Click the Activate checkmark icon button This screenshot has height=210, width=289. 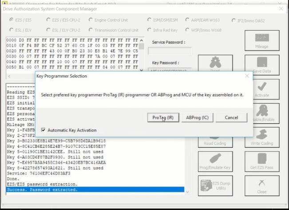pyautogui.click(x=266, y=89)
